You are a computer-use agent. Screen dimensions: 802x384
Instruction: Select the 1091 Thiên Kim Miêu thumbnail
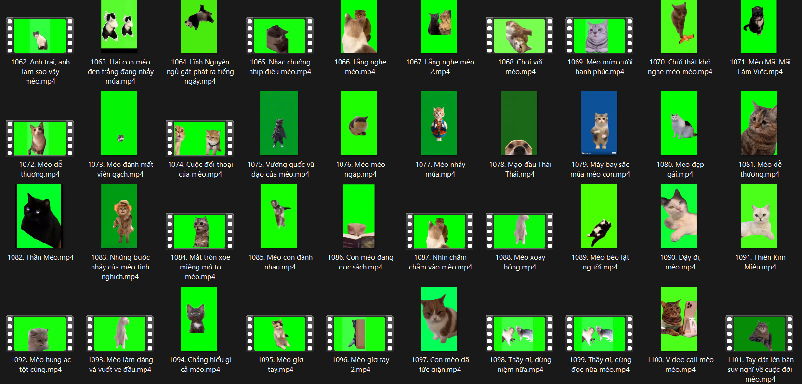[x=759, y=216]
